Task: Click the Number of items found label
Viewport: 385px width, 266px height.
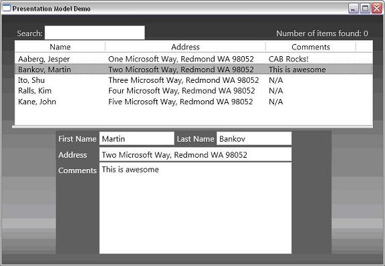Action: (322, 33)
